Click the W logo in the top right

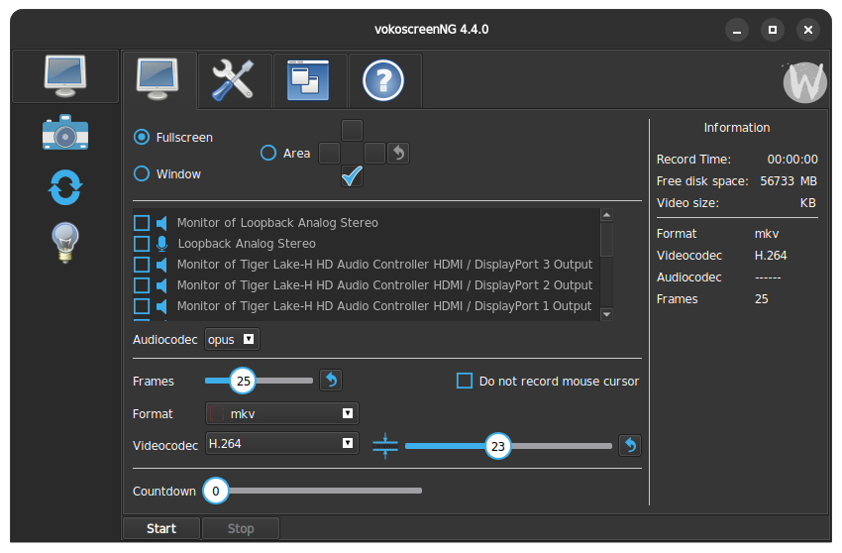click(x=803, y=82)
